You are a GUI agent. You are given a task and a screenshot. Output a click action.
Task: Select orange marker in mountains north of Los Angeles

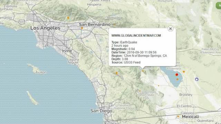tap(68, 18)
